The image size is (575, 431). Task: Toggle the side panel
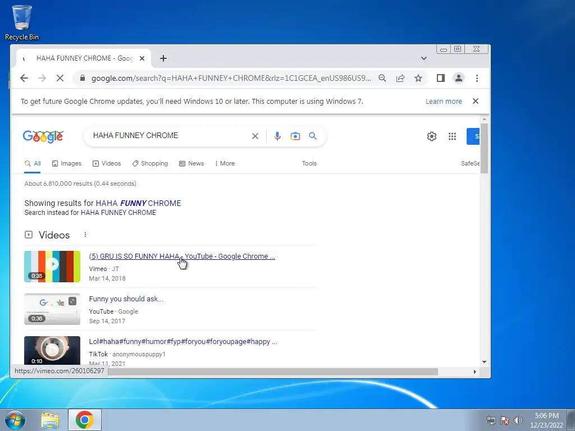pos(441,78)
